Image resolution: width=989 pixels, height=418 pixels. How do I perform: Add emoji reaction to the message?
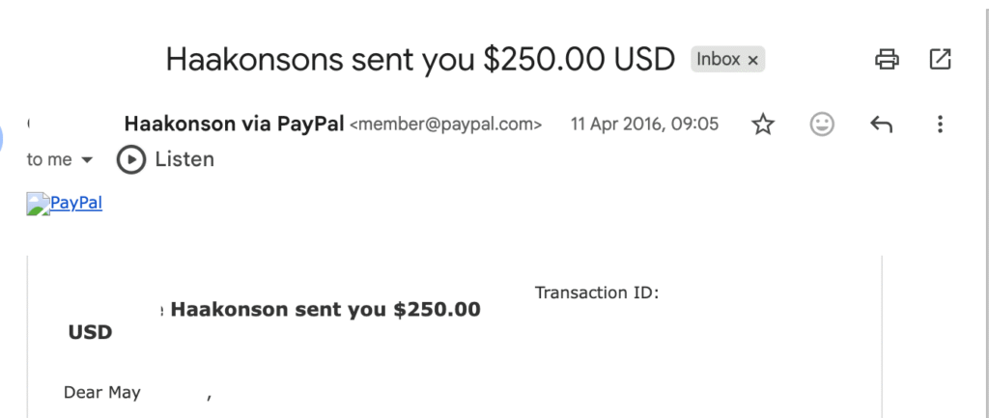(822, 125)
